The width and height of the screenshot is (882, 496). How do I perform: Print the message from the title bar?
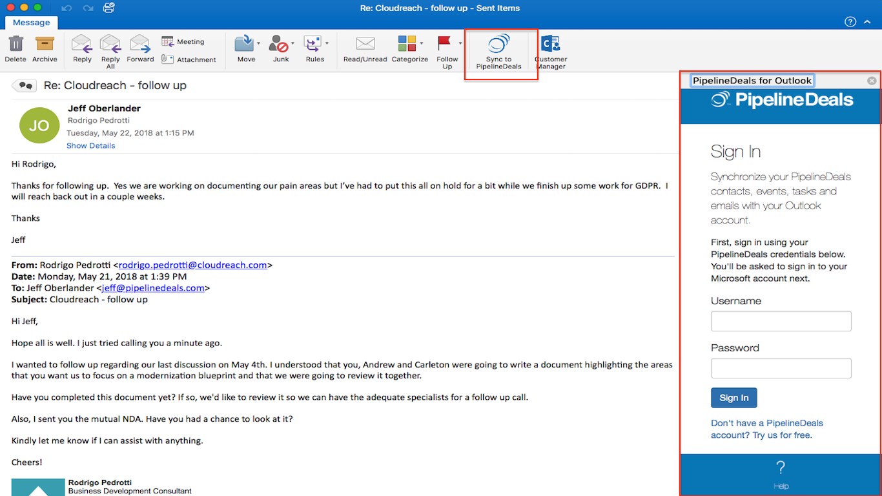pyautogui.click(x=109, y=8)
